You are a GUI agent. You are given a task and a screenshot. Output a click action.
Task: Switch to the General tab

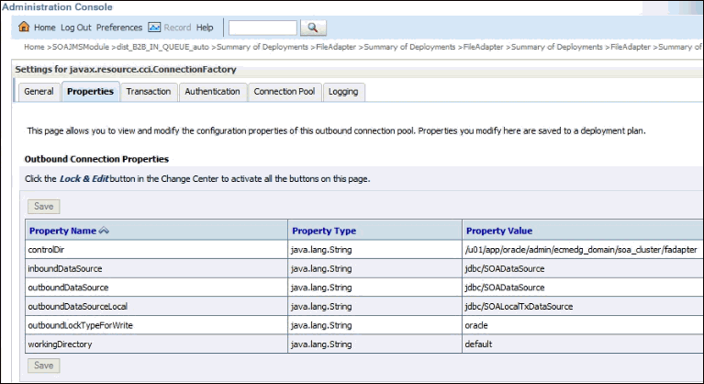click(x=39, y=92)
